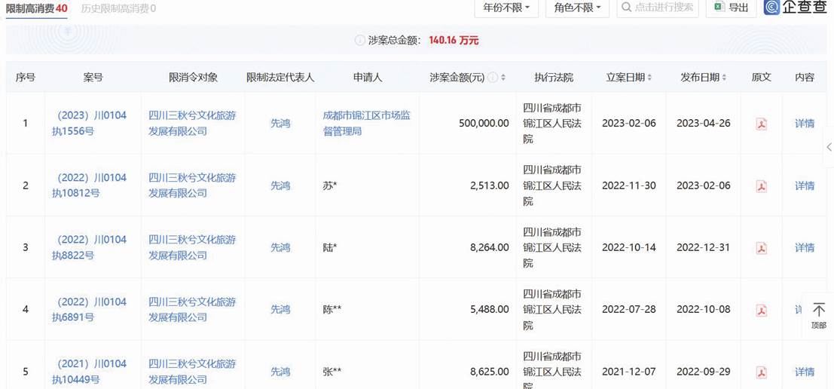Click the info icon beside 涉案总金额

tap(360, 41)
